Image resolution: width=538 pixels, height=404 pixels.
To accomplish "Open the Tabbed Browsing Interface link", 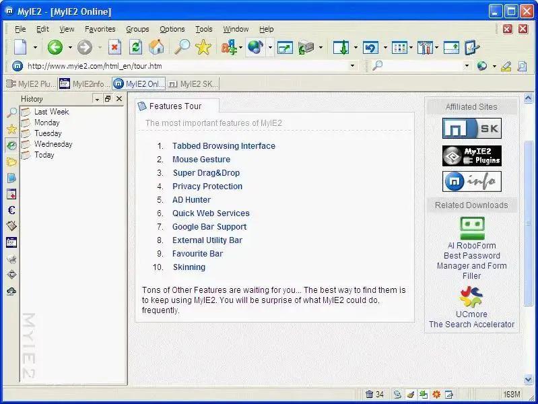I will tap(224, 146).
